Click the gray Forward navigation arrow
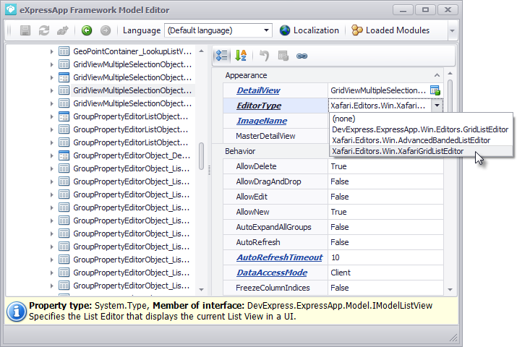Viewport: 517px width, 347px height. click(x=106, y=30)
